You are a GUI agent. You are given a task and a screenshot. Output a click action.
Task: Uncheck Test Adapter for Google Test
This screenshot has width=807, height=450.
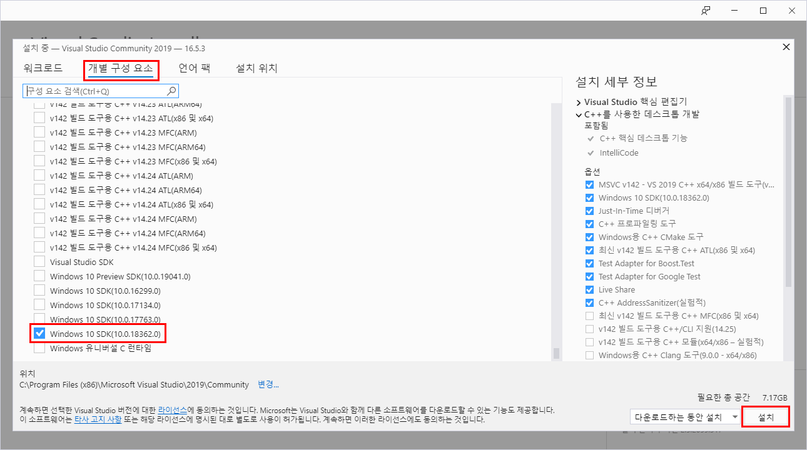point(589,277)
